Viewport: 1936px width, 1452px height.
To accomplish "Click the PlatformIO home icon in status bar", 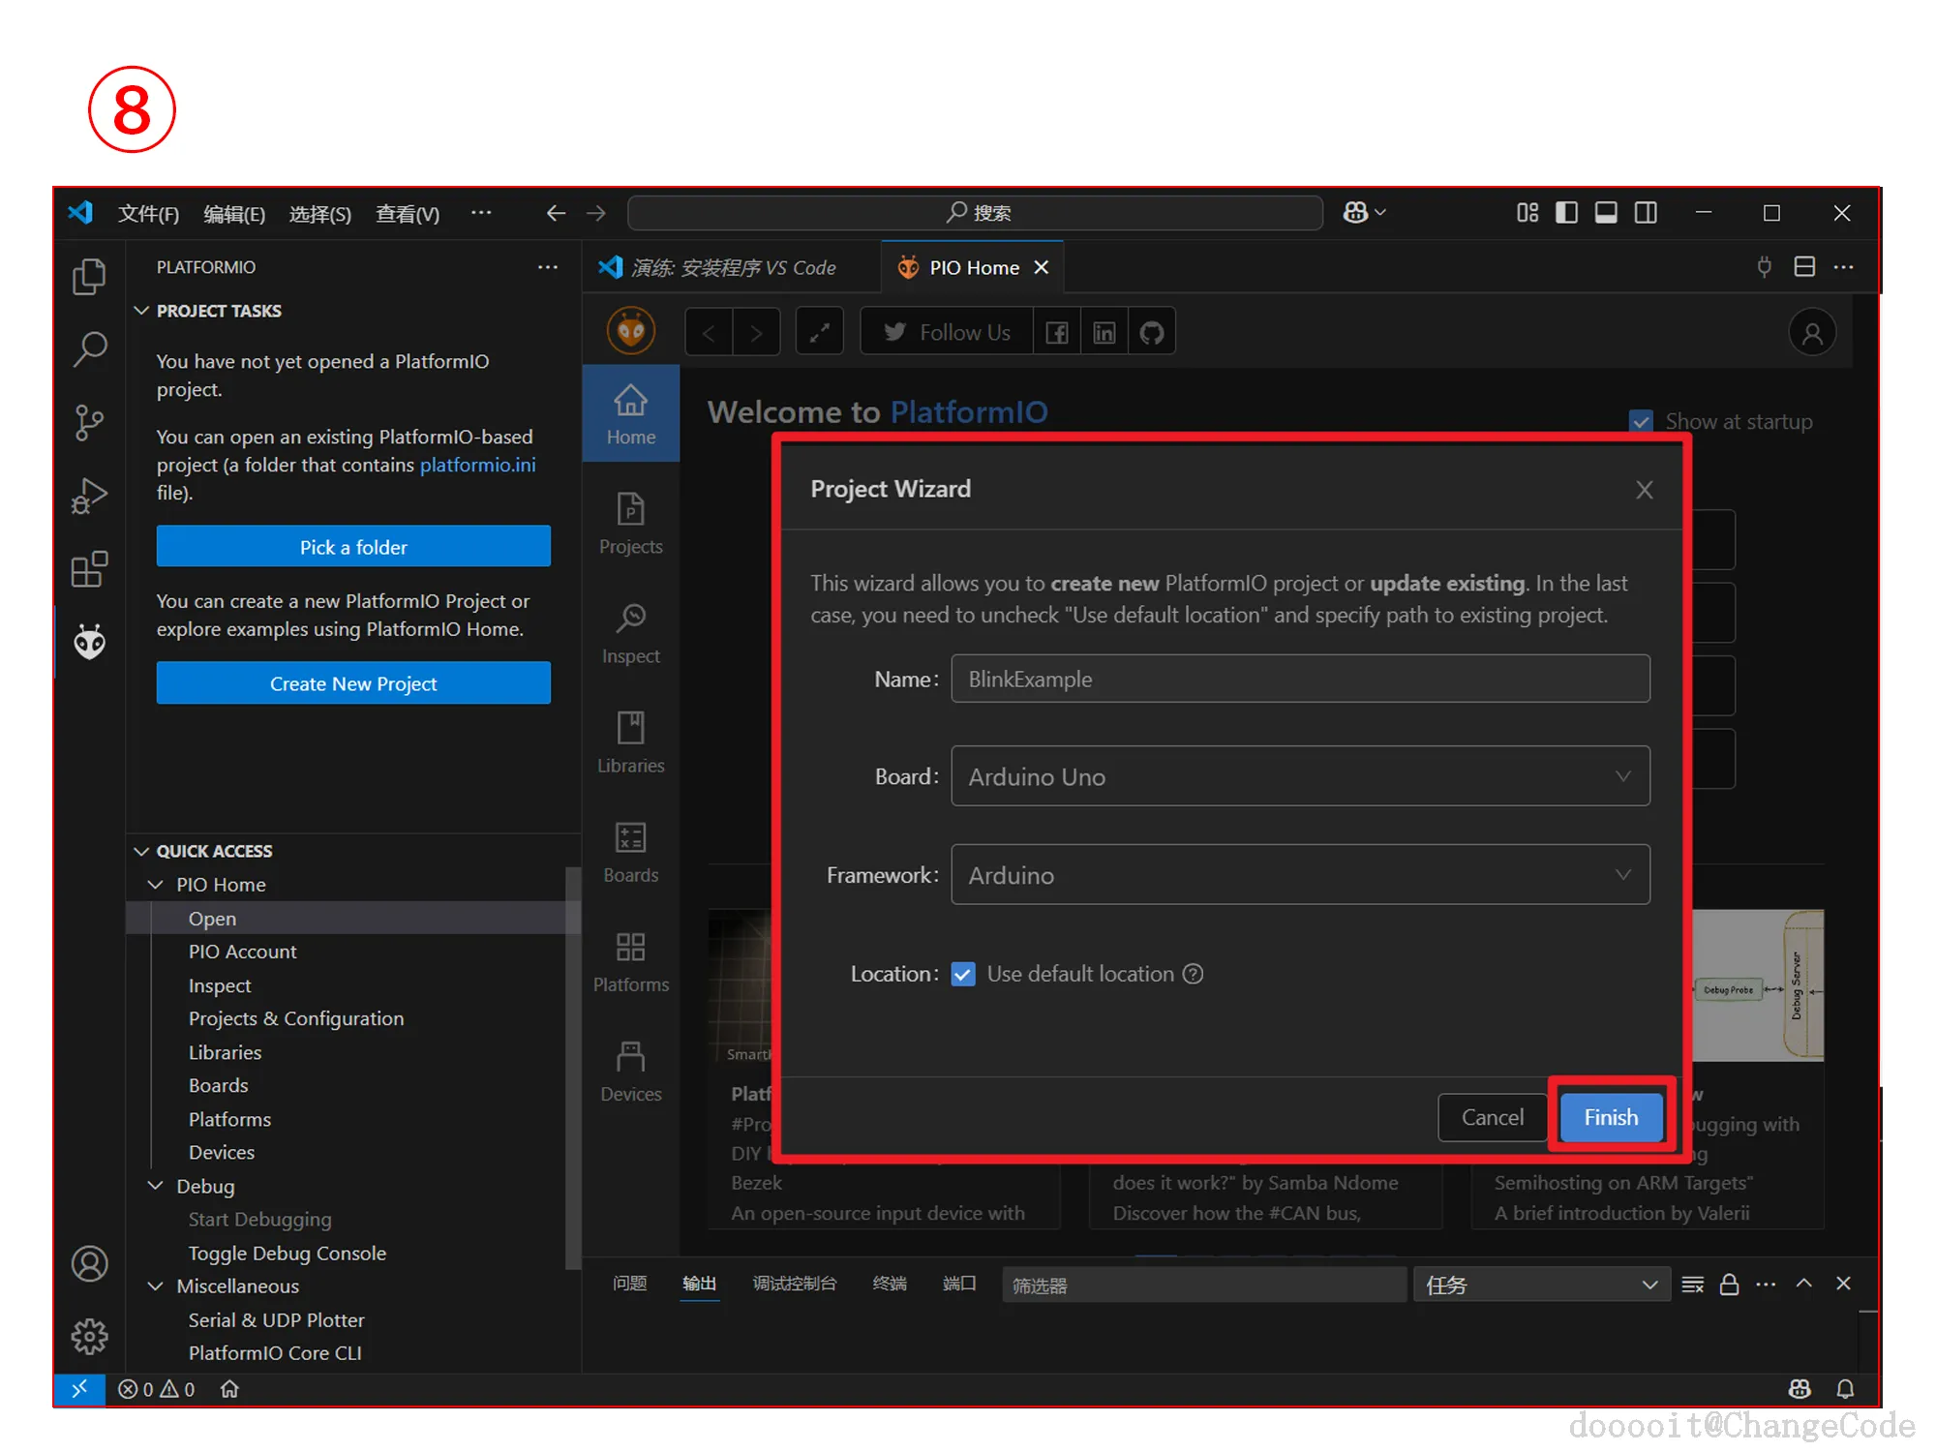I will point(229,1389).
